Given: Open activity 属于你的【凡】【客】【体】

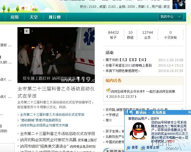Looking at the screenshot, I should [126, 60].
